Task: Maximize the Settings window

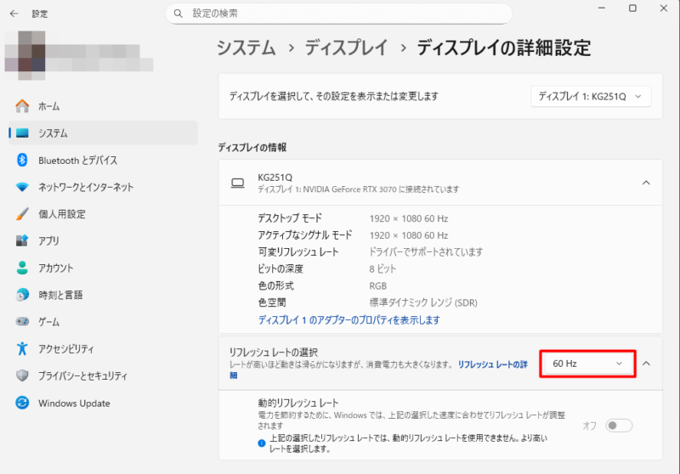Action: point(632,8)
